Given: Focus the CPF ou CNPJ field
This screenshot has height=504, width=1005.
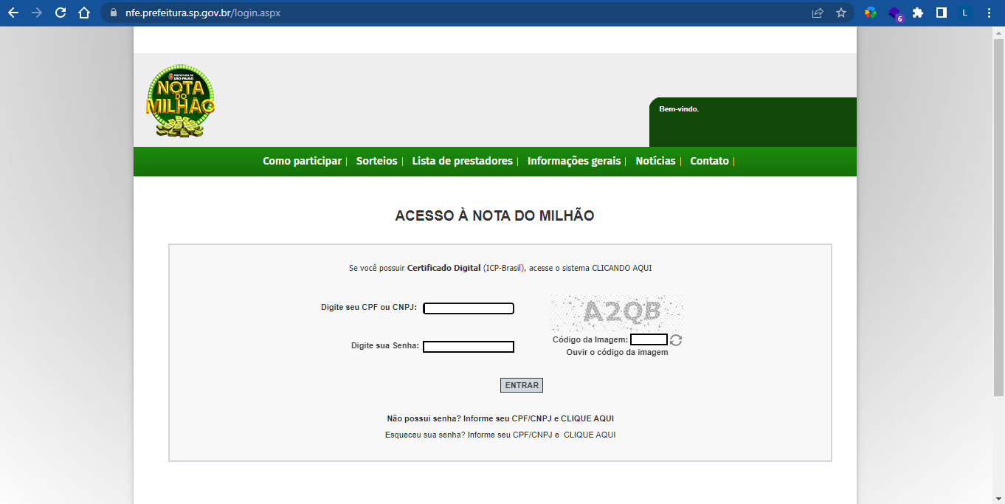Looking at the screenshot, I should 469,308.
